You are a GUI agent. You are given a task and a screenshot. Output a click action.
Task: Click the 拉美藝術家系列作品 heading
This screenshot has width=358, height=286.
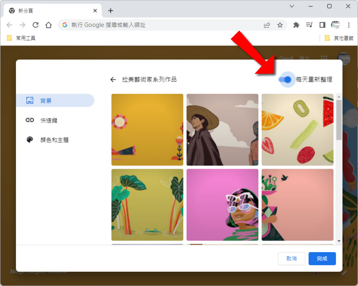point(149,79)
